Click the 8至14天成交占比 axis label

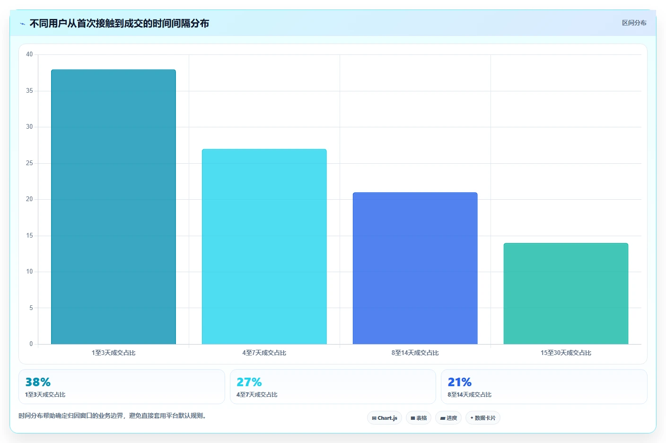click(x=415, y=353)
